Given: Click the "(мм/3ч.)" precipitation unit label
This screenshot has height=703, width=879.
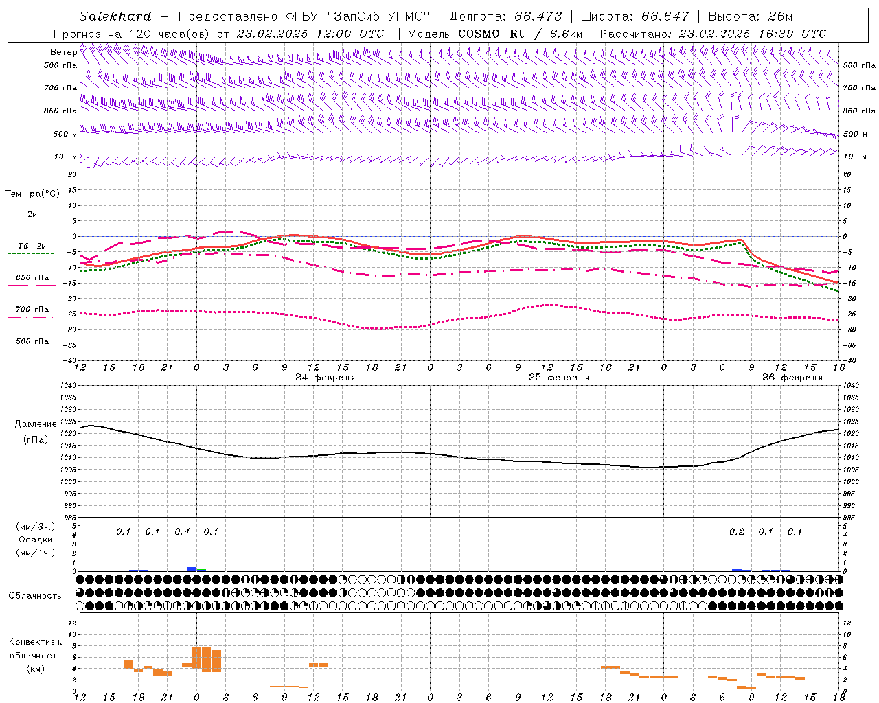Looking at the screenshot, I should coord(35,527).
